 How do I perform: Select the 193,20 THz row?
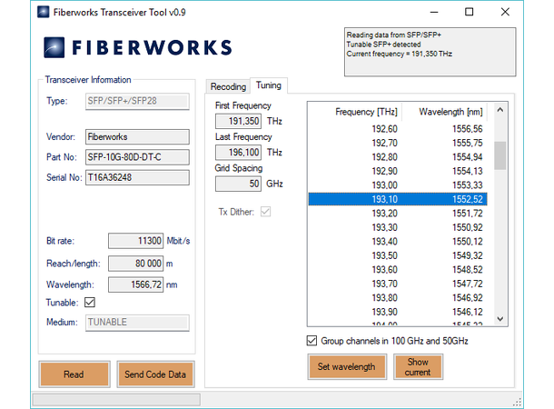pos(398,214)
